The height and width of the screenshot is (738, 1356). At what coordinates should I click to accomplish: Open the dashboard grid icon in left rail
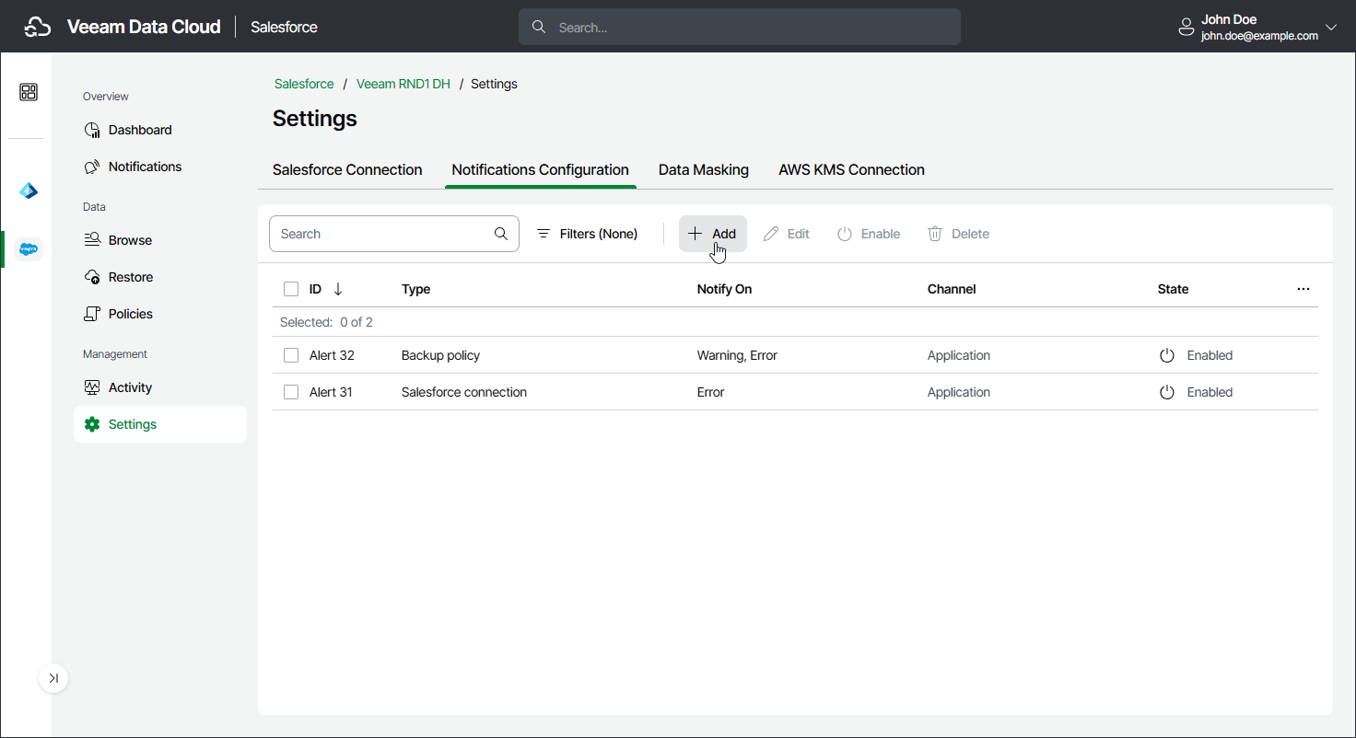(x=29, y=92)
